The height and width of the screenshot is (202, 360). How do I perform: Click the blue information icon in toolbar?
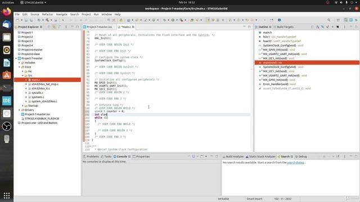(x=280, y=20)
